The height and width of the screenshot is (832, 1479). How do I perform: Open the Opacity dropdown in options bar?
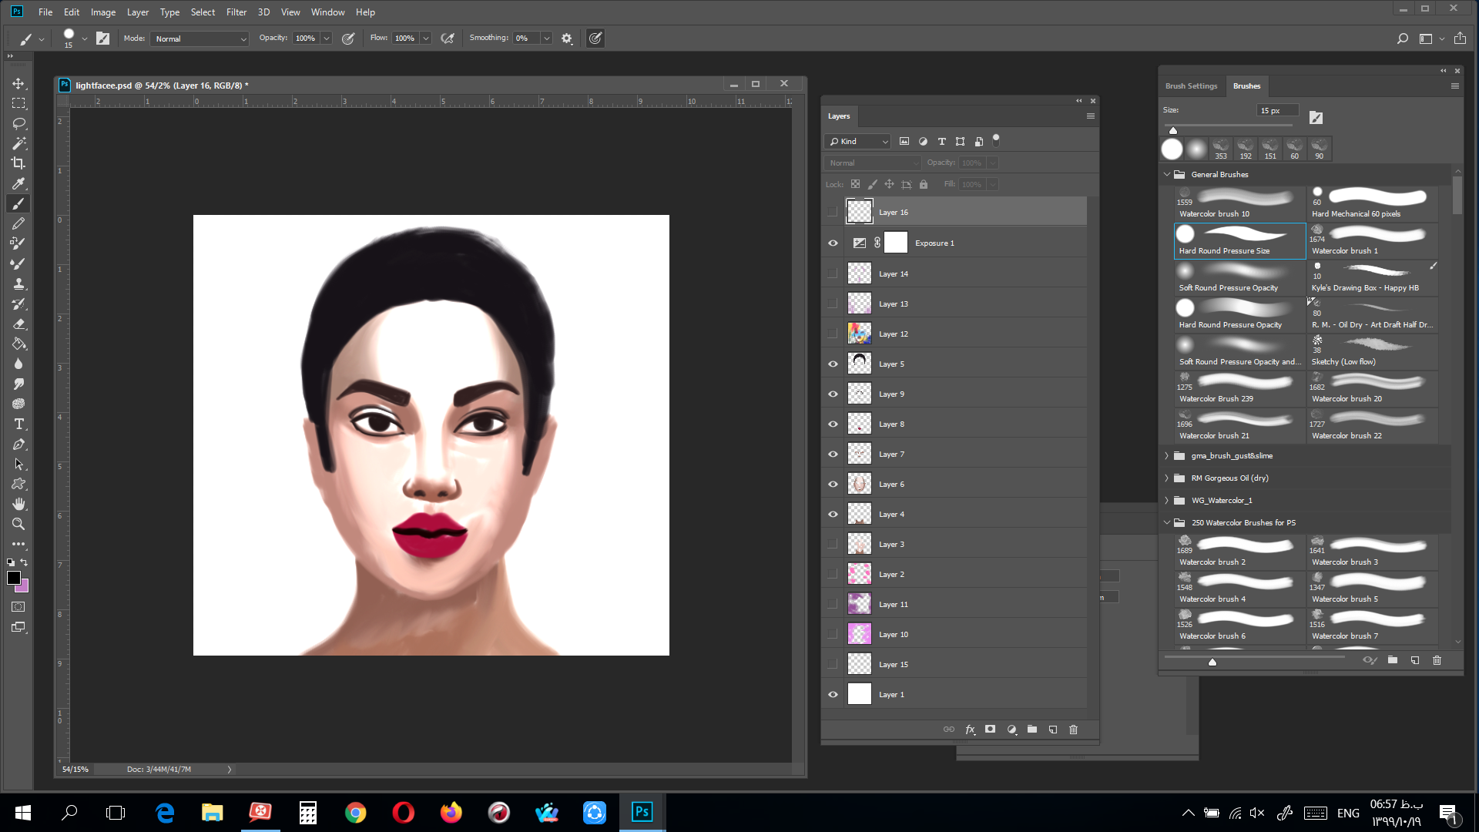coord(327,39)
